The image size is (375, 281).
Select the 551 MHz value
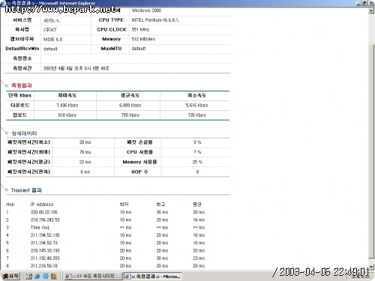[x=140, y=30]
